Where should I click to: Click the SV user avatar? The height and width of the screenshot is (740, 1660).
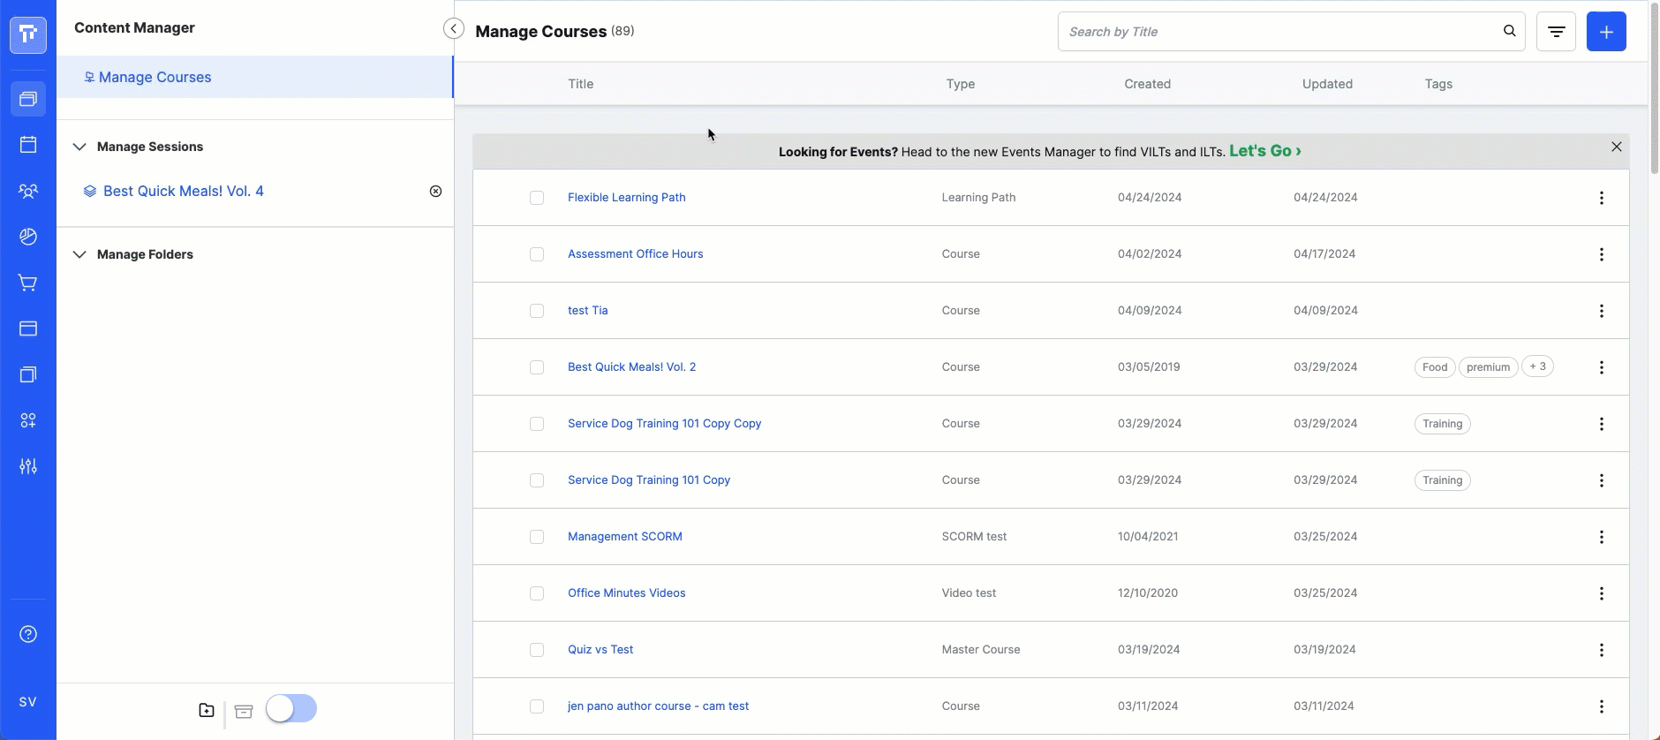coord(28,702)
